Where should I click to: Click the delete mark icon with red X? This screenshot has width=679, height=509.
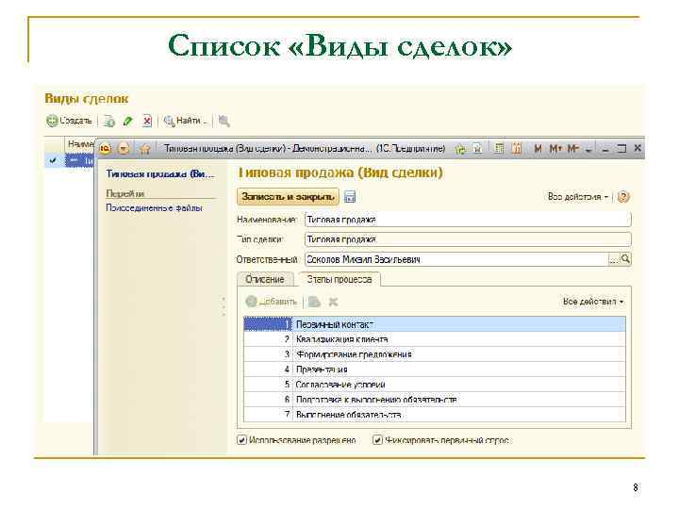point(147,122)
